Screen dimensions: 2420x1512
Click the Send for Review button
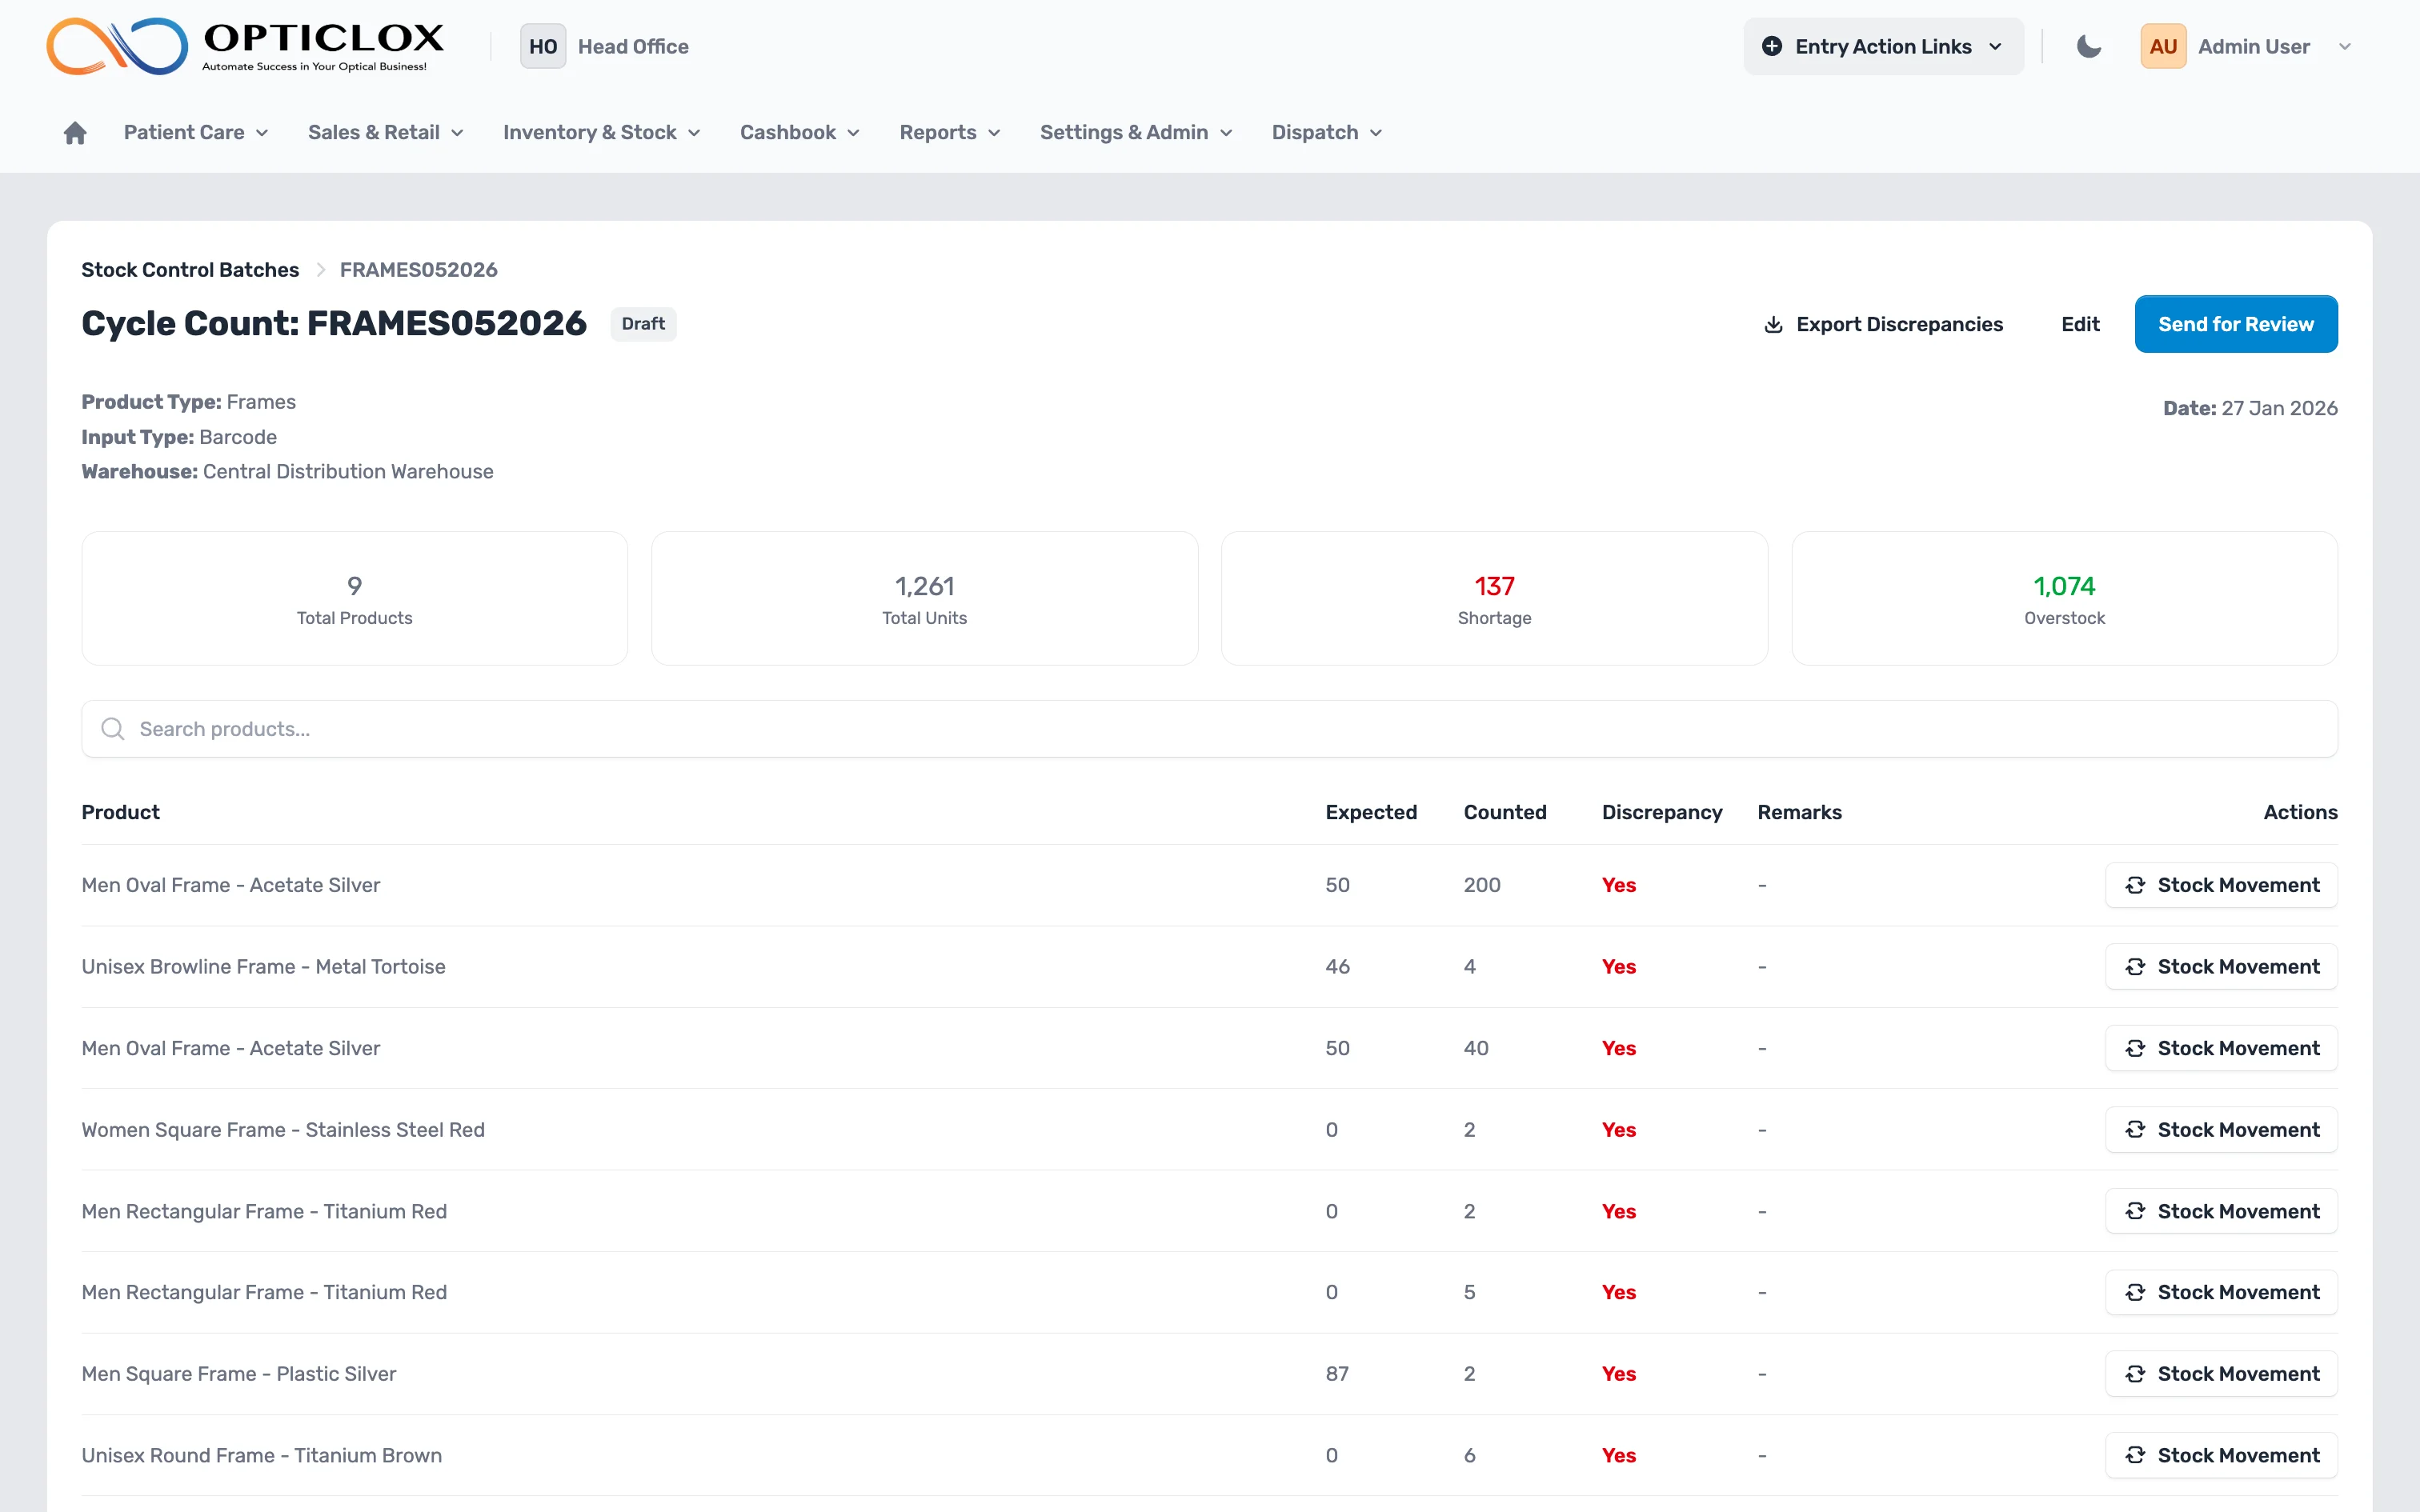point(2235,325)
